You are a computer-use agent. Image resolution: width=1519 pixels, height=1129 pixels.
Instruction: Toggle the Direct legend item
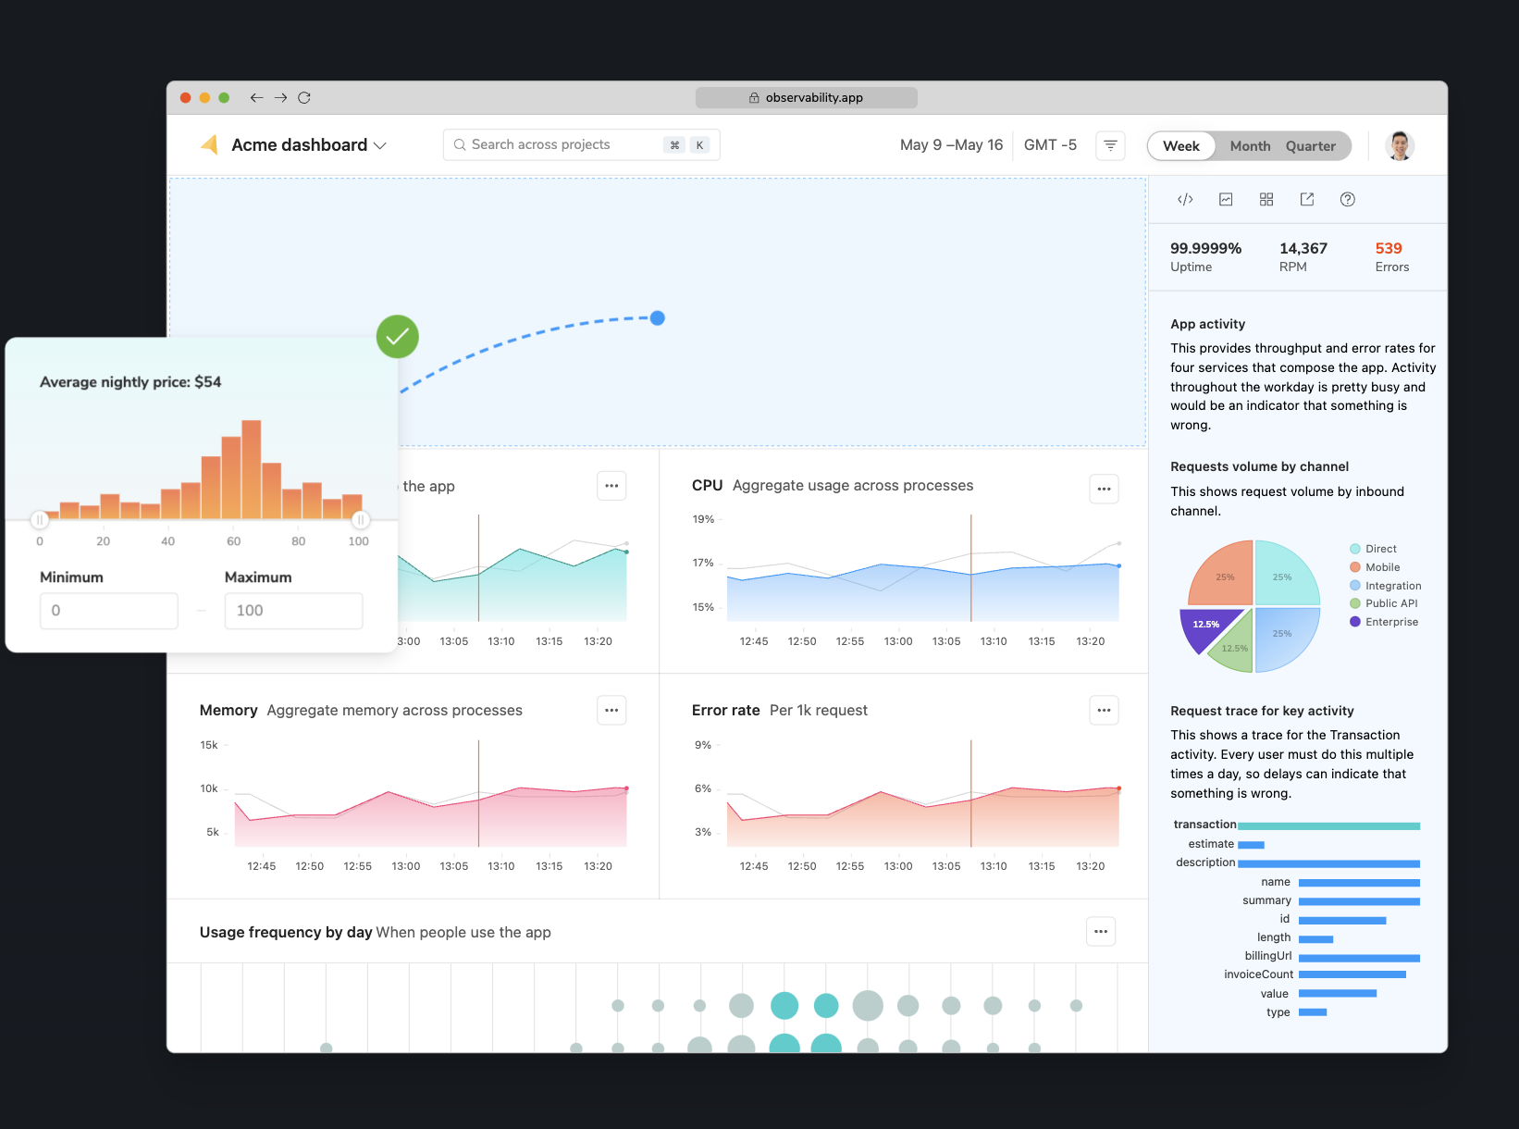(1373, 549)
